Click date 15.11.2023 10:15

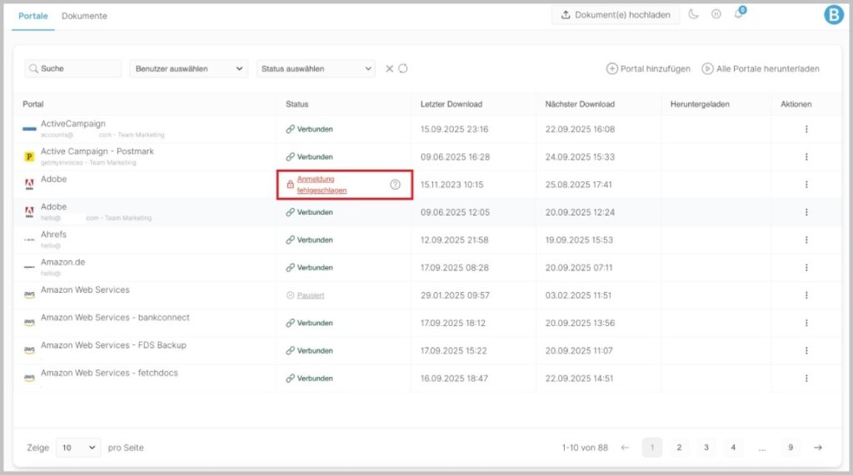[x=451, y=184]
